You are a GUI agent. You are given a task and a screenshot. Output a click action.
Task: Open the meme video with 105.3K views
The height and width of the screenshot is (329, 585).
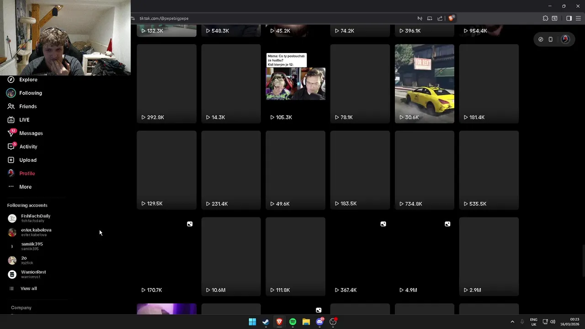point(296,84)
